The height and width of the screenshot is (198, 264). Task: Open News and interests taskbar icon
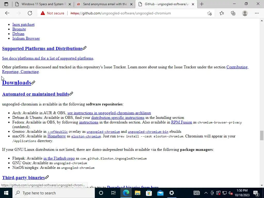point(196,193)
